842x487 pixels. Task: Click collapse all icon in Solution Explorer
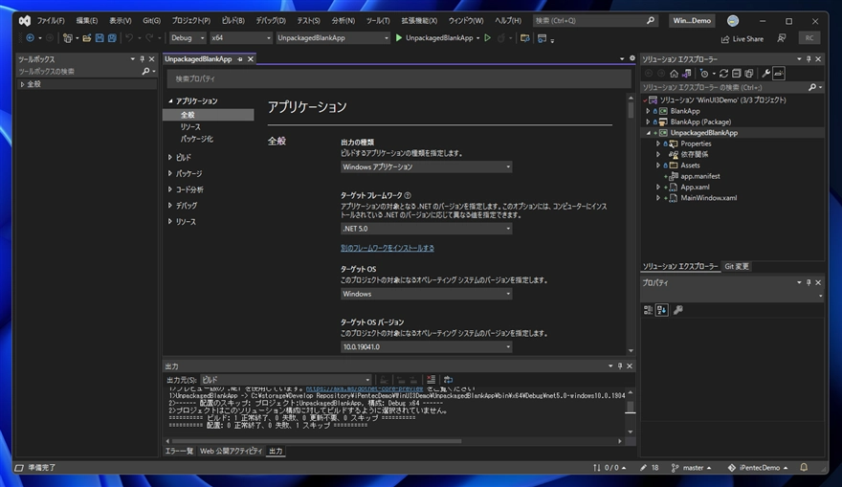click(736, 74)
